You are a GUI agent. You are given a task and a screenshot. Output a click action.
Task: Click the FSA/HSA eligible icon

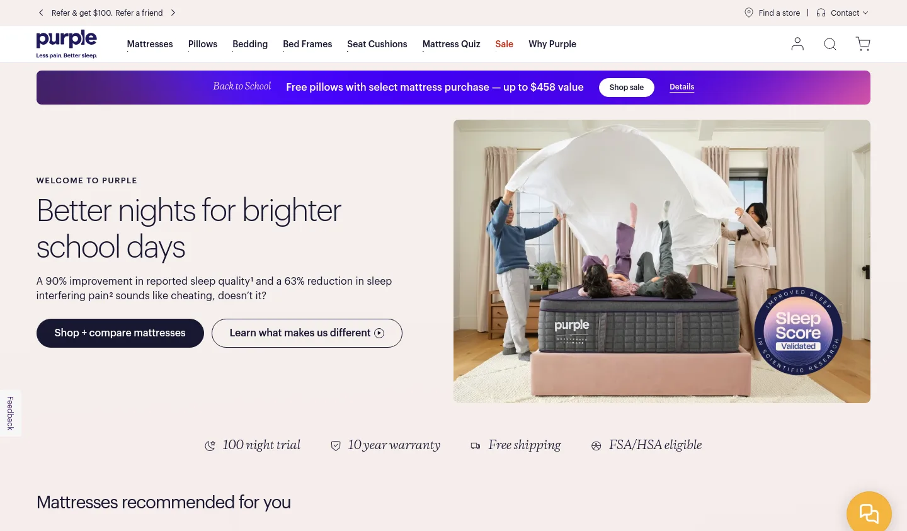click(596, 446)
